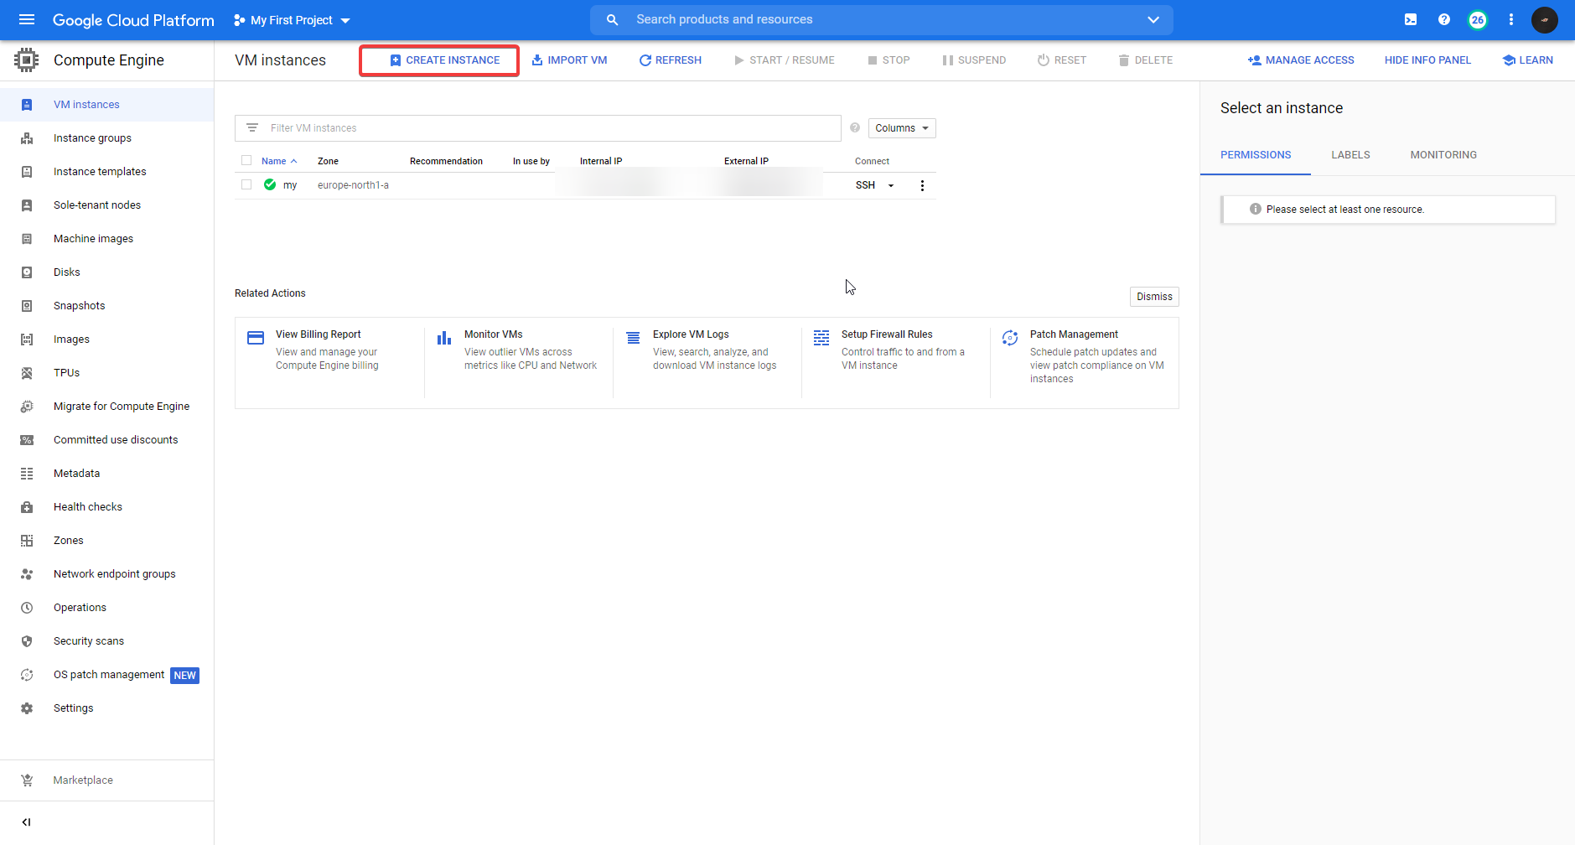Click the filter help icon
Viewport: 1575px width, 845px height.
855,127
